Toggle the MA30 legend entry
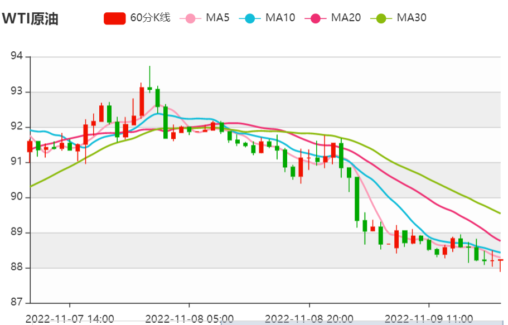 399,18
